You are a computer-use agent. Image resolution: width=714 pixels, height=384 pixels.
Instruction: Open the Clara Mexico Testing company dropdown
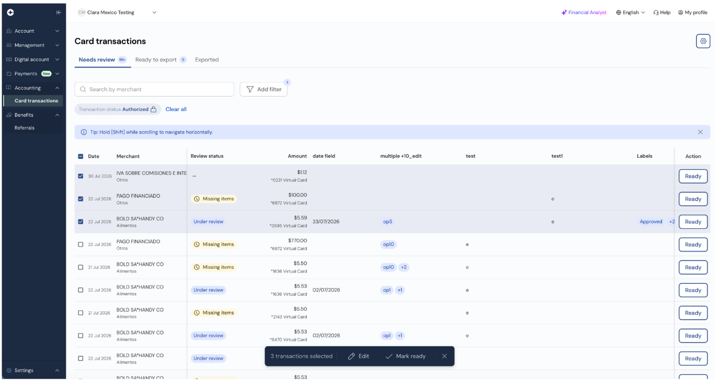117,12
